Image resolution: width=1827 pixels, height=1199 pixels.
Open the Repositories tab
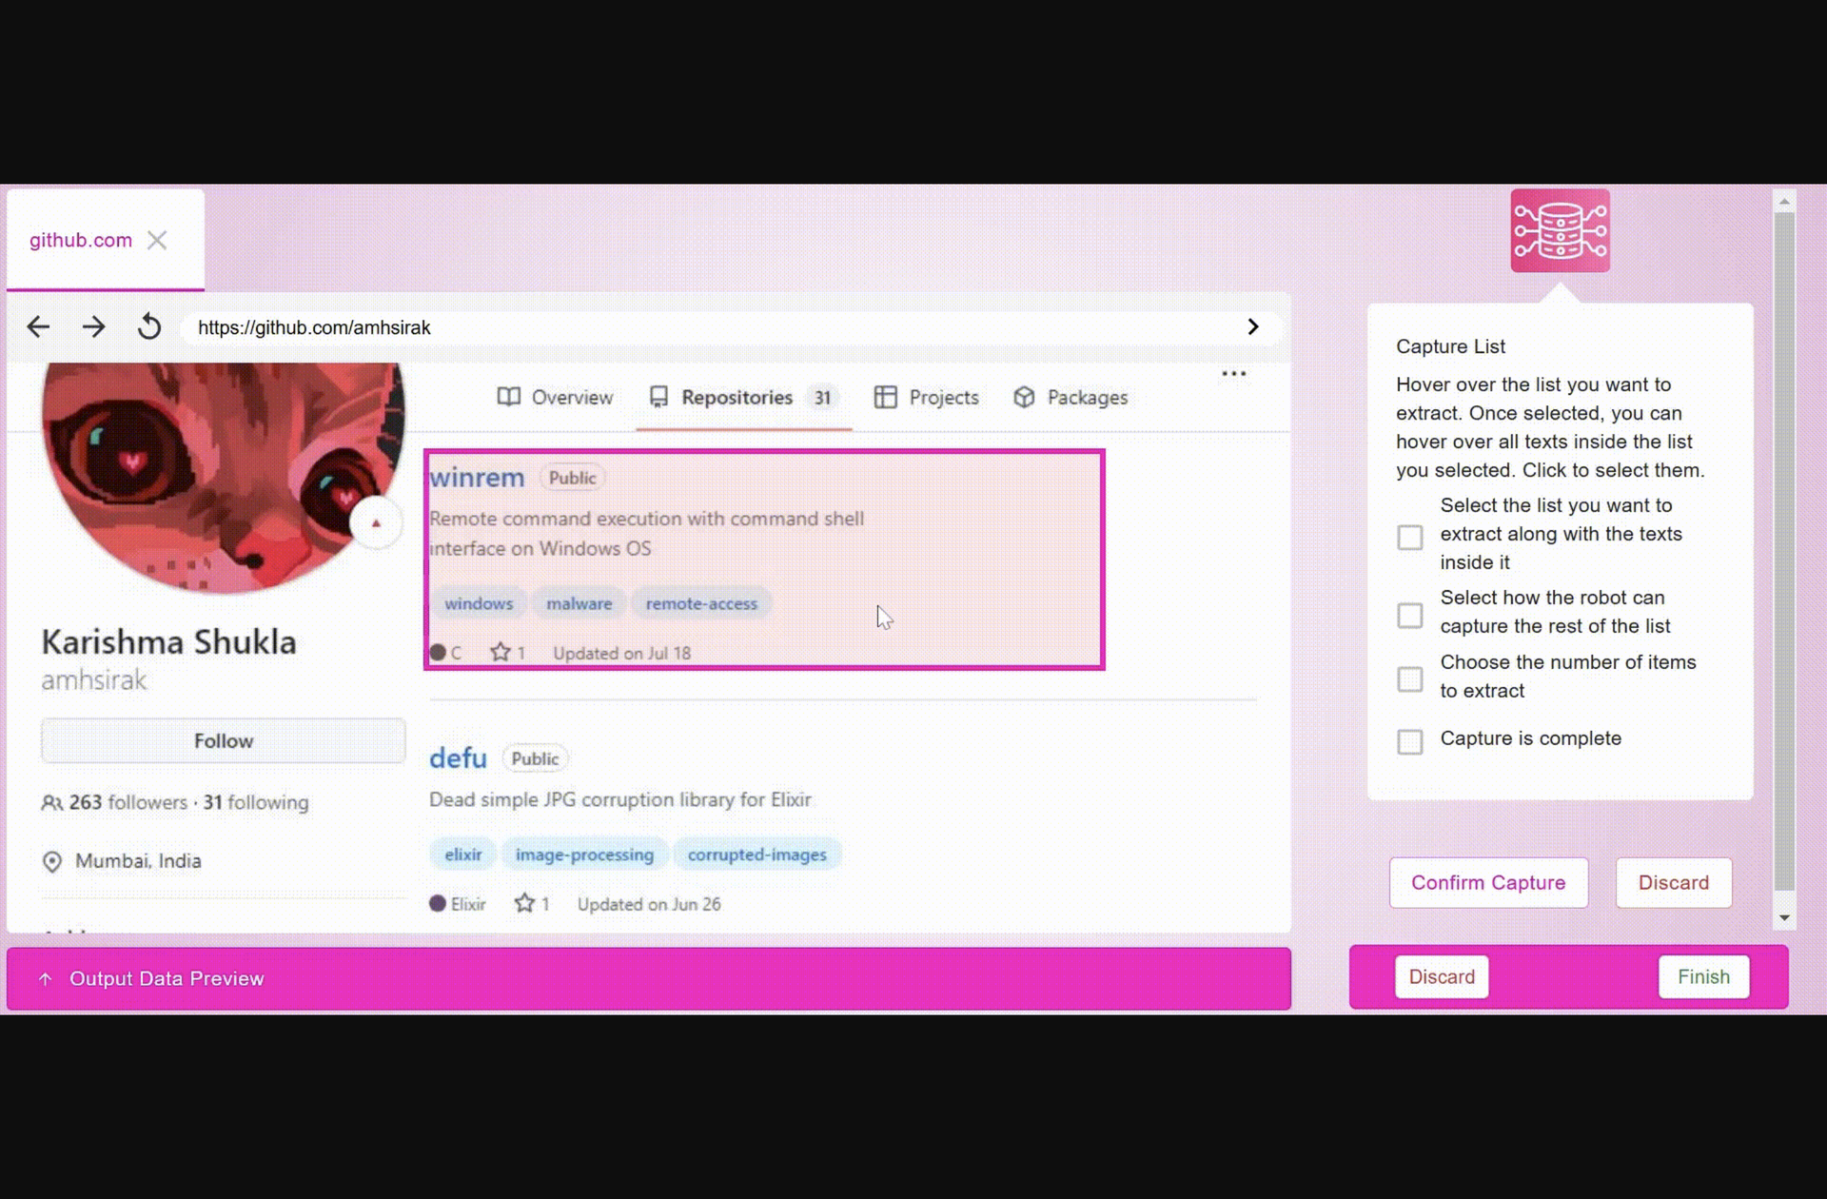[x=743, y=397]
